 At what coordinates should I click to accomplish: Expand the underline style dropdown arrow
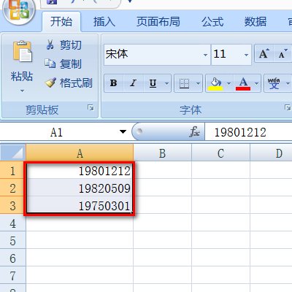tap(166, 83)
